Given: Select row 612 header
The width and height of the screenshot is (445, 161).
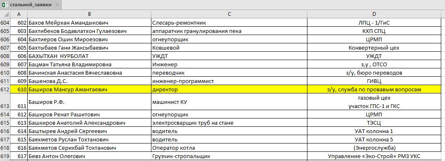Looking at the screenshot, I should (5, 90).
